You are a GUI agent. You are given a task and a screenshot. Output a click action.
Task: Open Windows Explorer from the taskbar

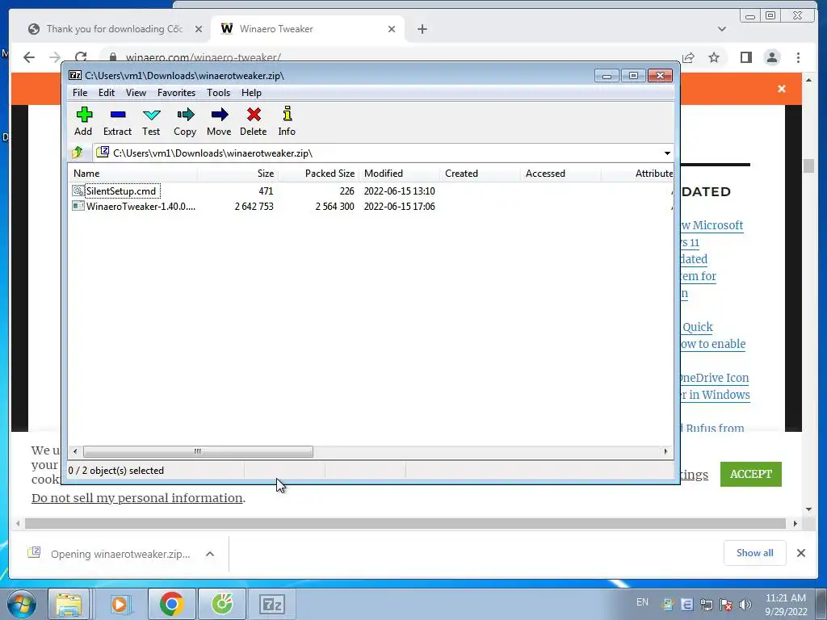(69, 604)
